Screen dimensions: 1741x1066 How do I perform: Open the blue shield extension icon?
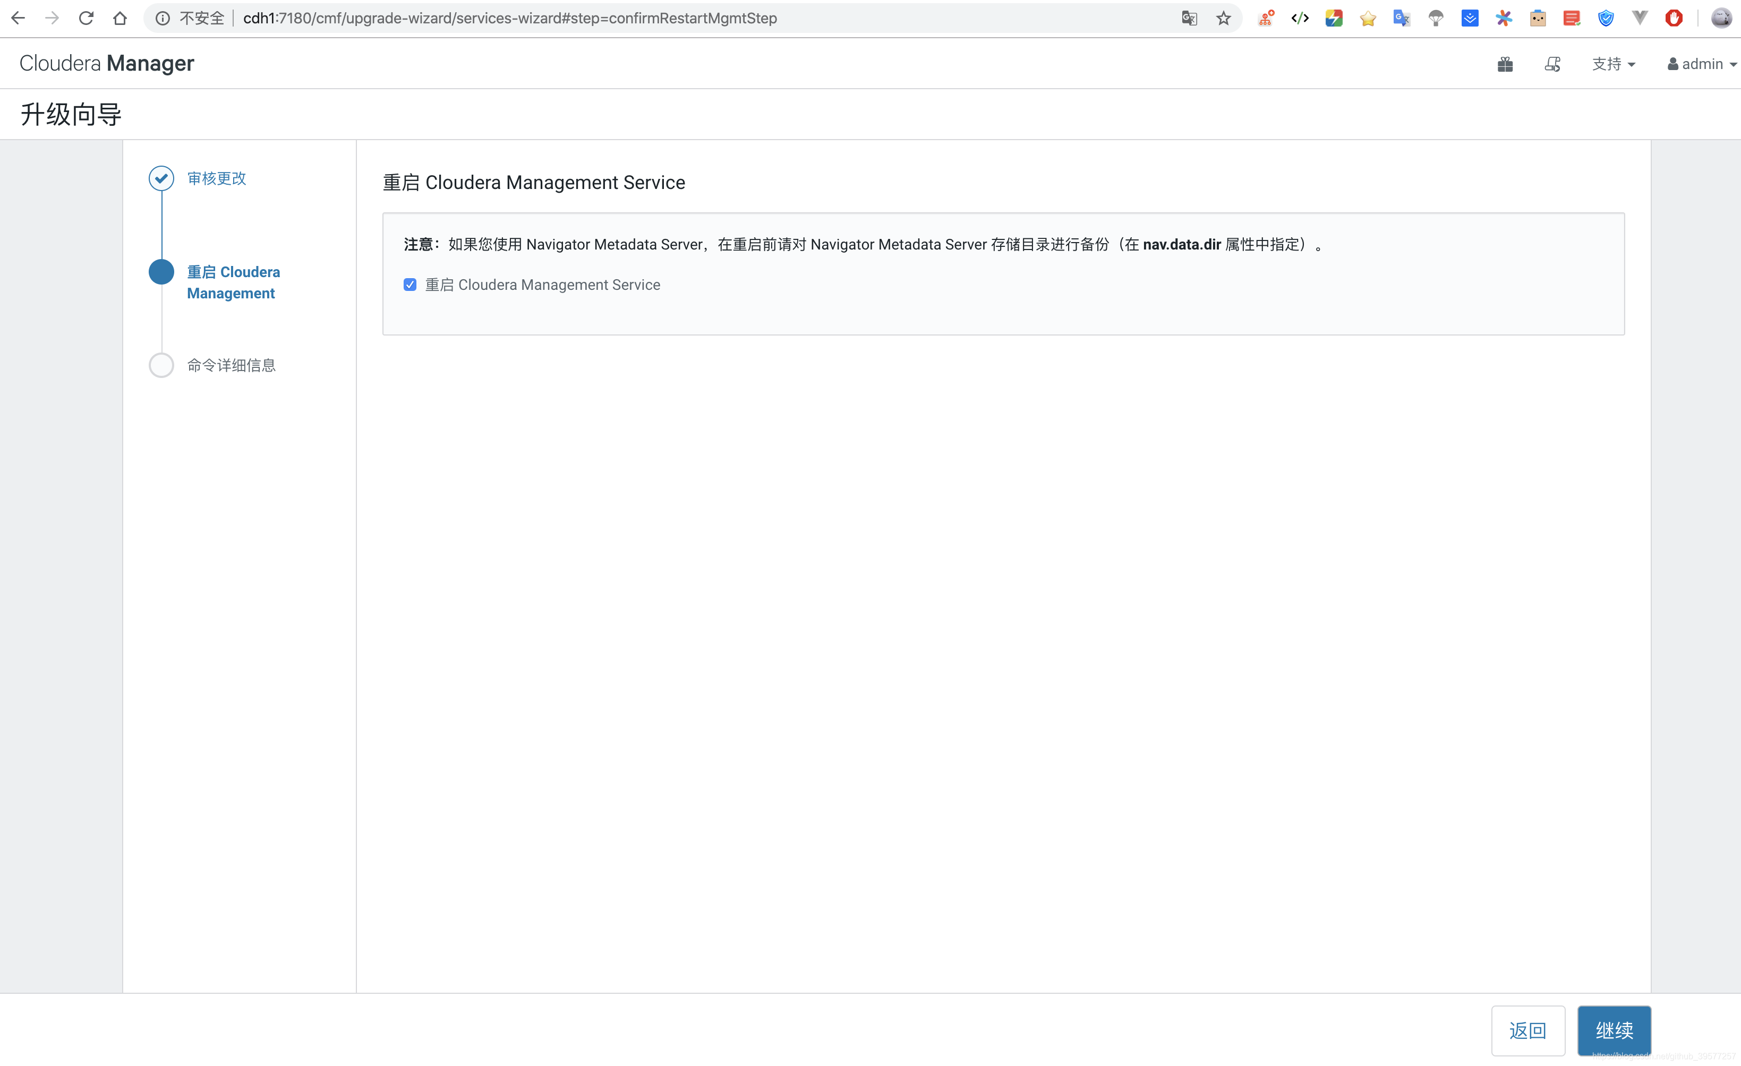tap(1606, 19)
